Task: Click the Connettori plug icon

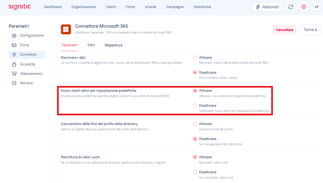Action: tap(14, 55)
